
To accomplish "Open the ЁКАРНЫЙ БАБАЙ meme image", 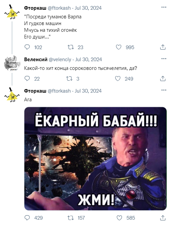I will [96, 158].
